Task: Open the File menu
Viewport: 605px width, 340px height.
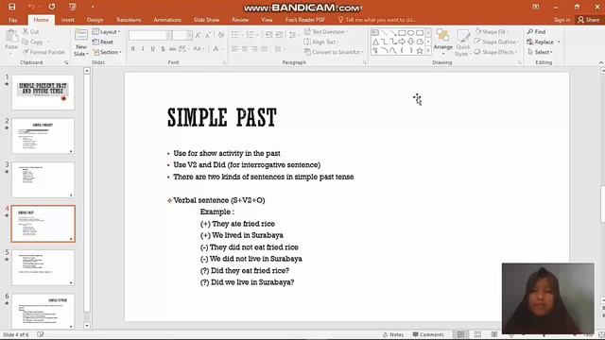Action: coord(12,20)
